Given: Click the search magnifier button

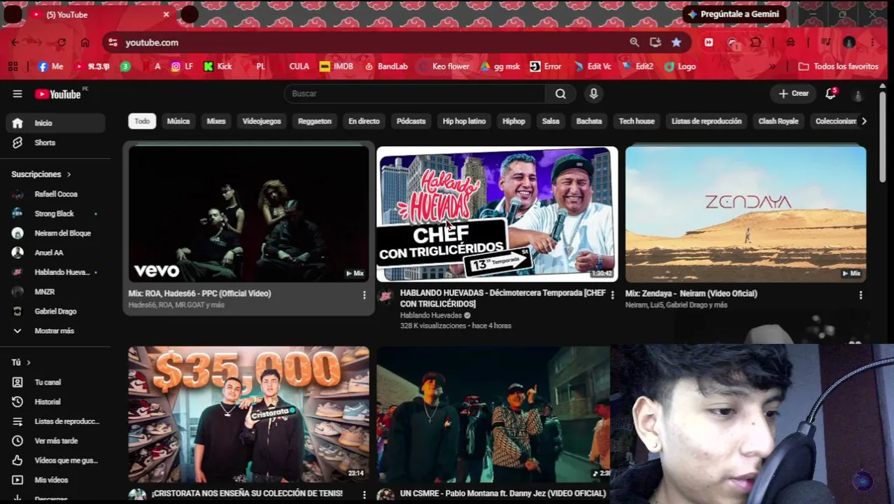Looking at the screenshot, I should click(560, 94).
